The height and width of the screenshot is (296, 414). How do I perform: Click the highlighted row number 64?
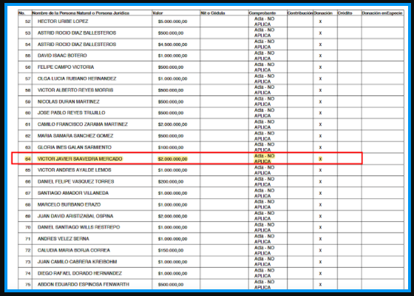click(28, 159)
